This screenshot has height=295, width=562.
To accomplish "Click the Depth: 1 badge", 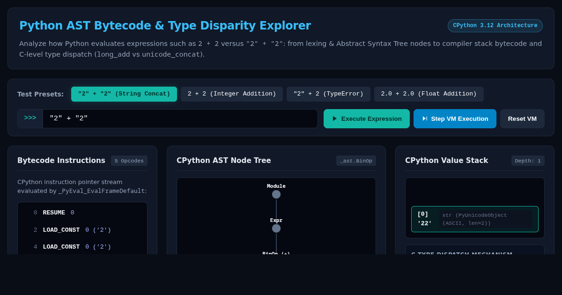I will coord(528,161).
